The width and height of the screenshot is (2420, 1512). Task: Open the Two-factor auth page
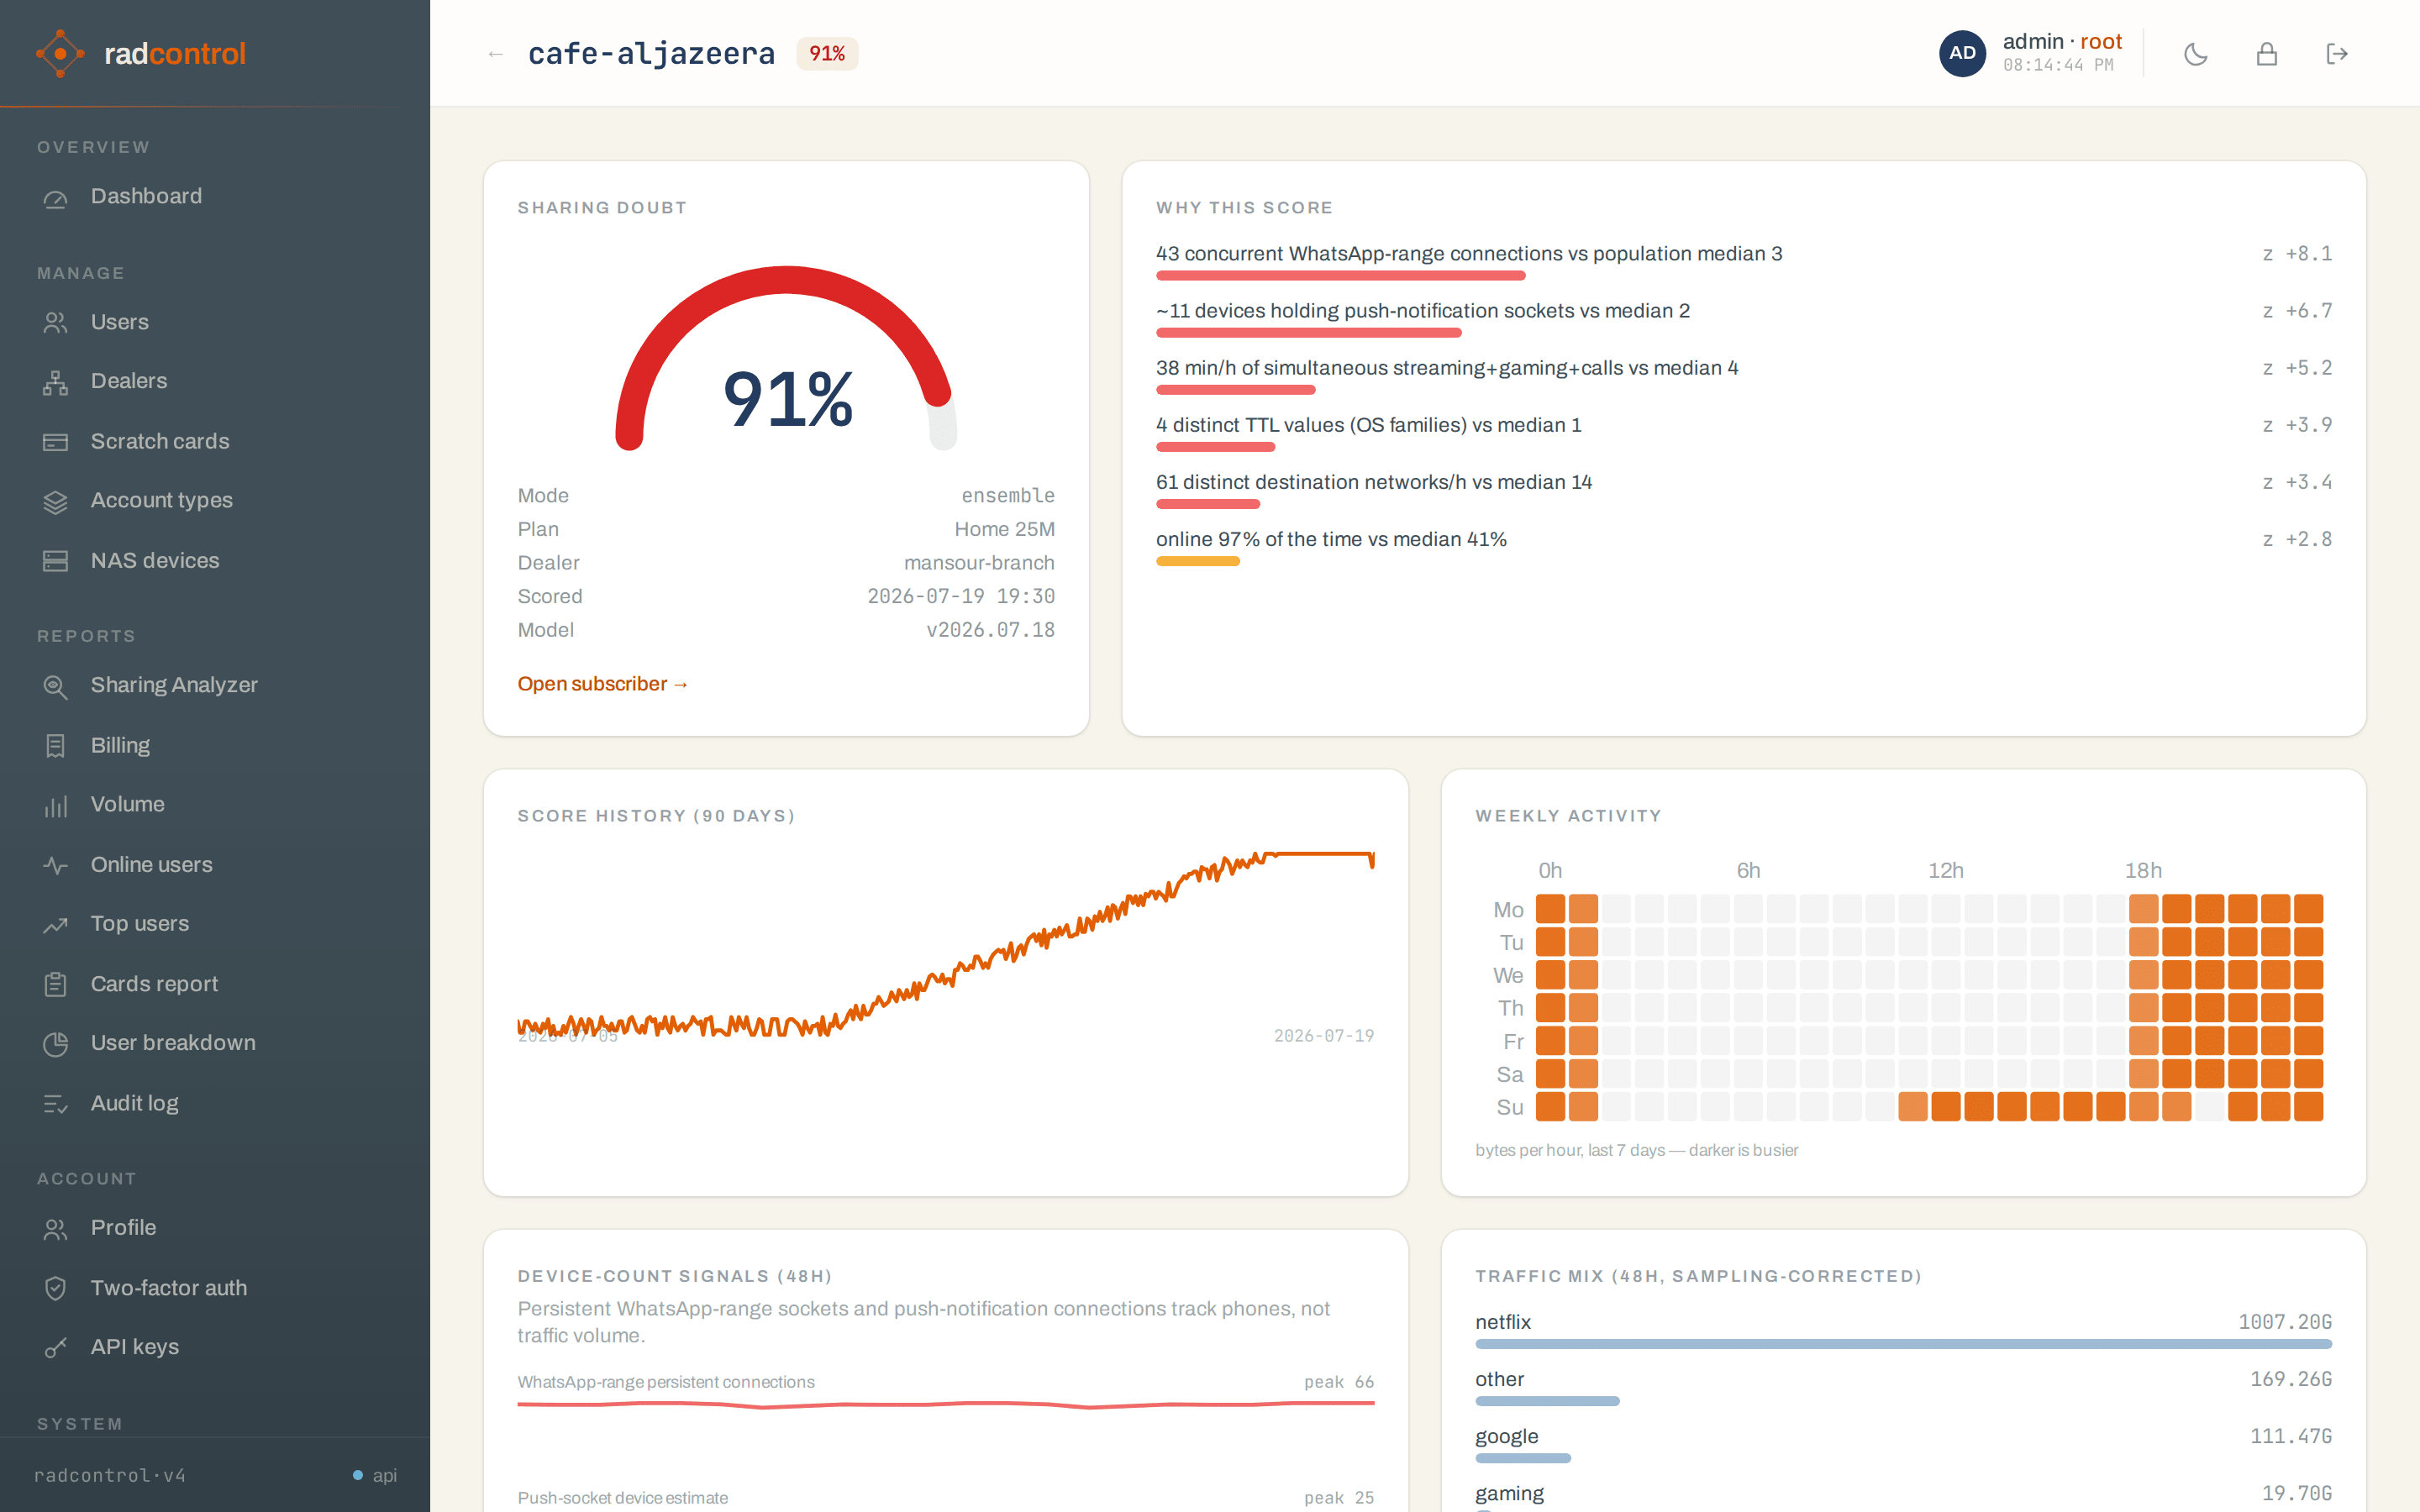click(x=214, y=1288)
